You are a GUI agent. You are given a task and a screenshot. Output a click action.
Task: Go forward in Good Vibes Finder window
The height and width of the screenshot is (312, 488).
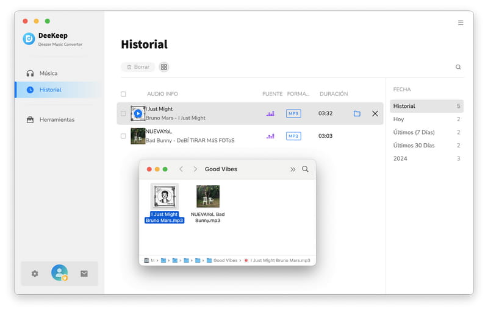[x=195, y=169]
